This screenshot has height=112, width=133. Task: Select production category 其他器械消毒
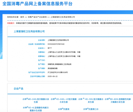click(53, 68)
